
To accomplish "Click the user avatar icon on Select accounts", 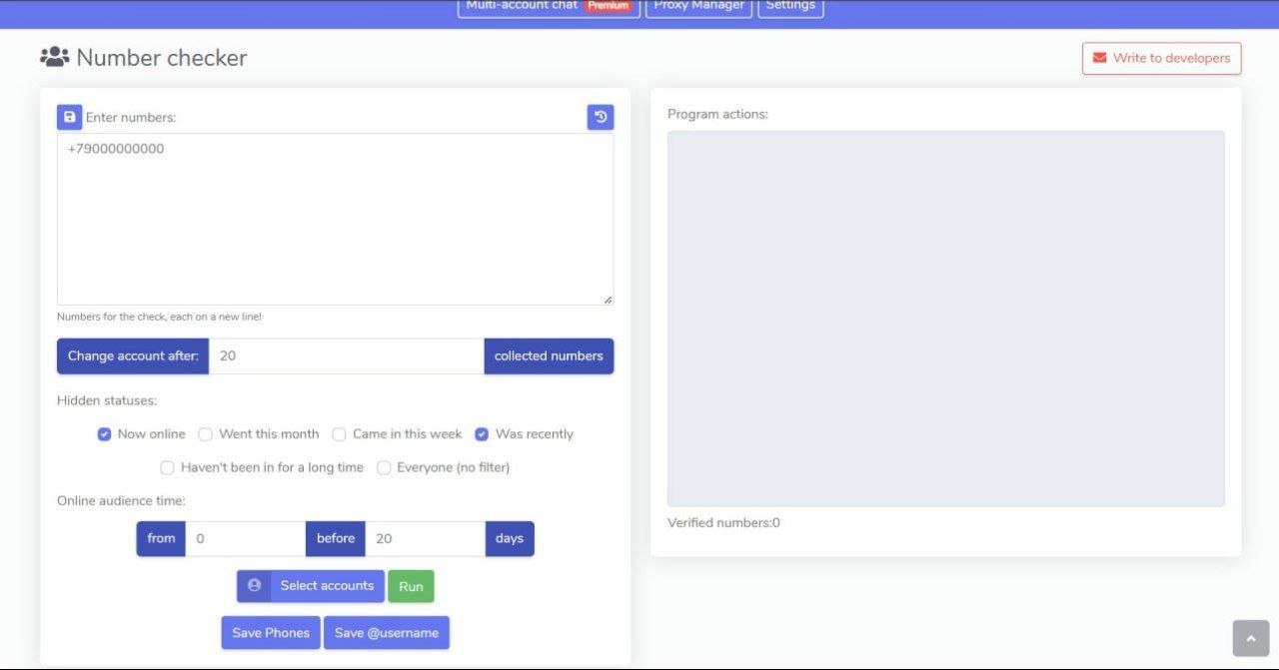I will (x=254, y=586).
